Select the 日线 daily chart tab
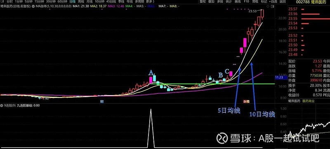Screen dimensions: 330x149 click(73, 2)
